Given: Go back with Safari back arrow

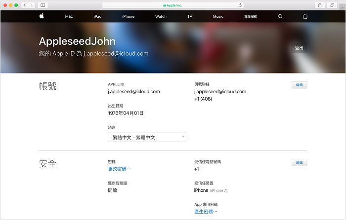Looking at the screenshot, I should [25, 5].
